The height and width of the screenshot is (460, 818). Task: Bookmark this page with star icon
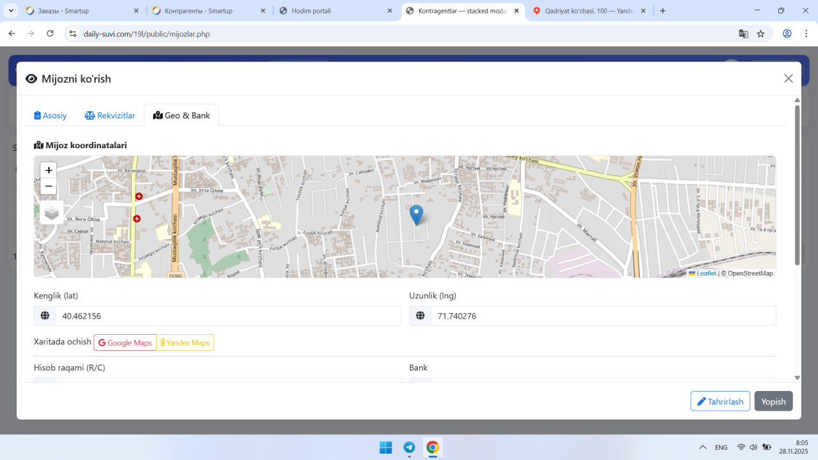(760, 34)
